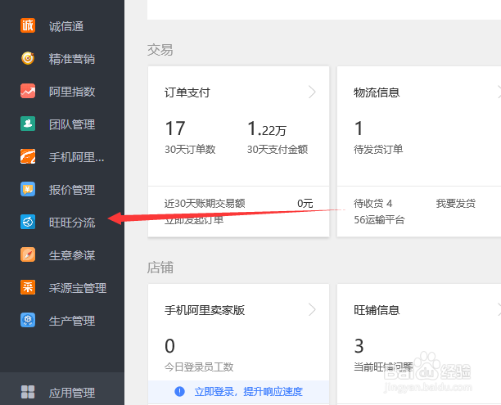This screenshot has height=405, width=501.
Task: Click the blue 旺旺分流 icon
Action: click(28, 222)
